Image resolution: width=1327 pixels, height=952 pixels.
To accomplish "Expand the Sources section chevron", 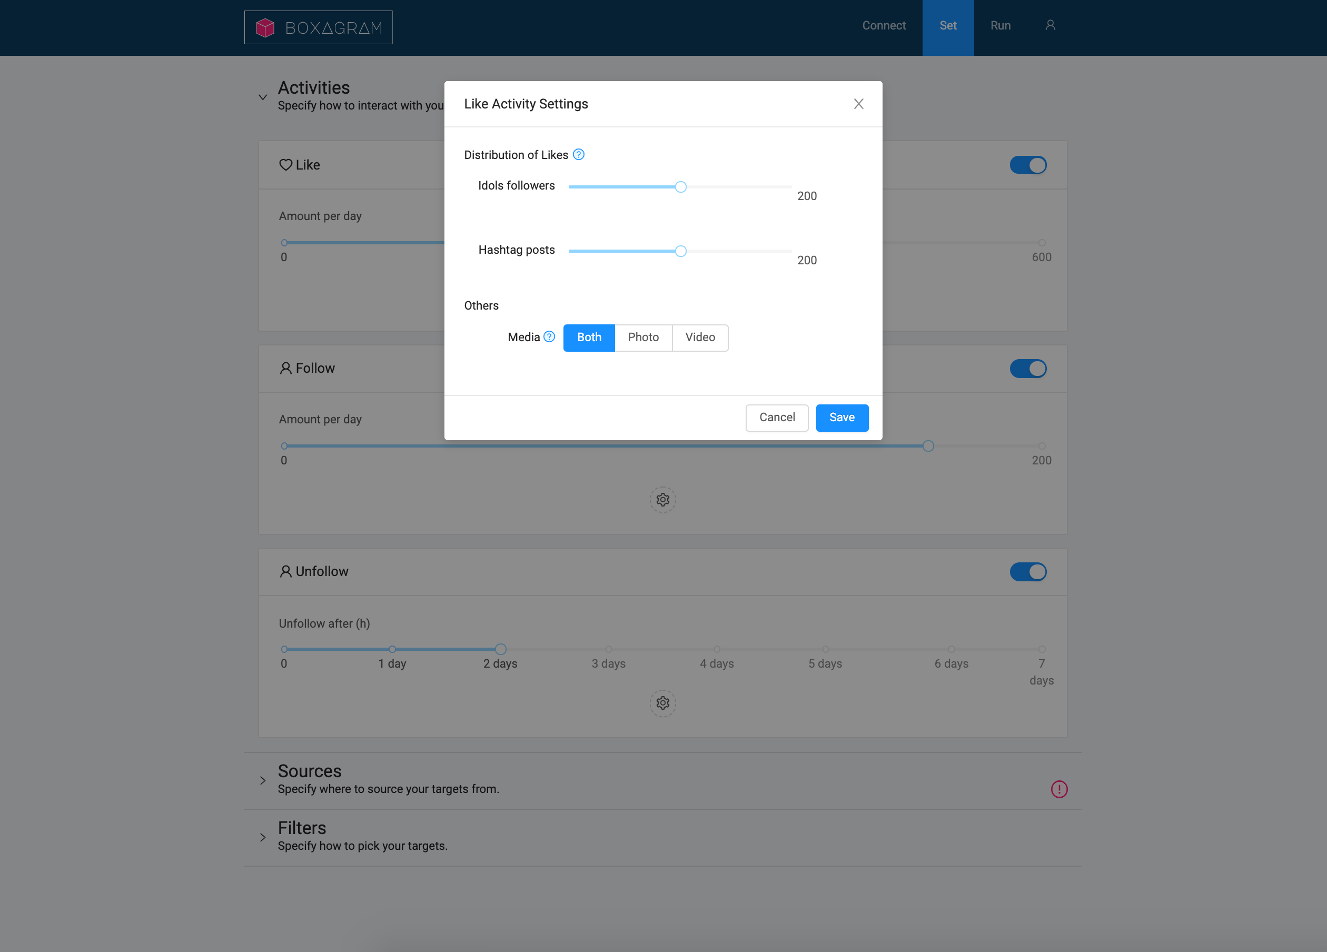I will pyautogui.click(x=263, y=780).
